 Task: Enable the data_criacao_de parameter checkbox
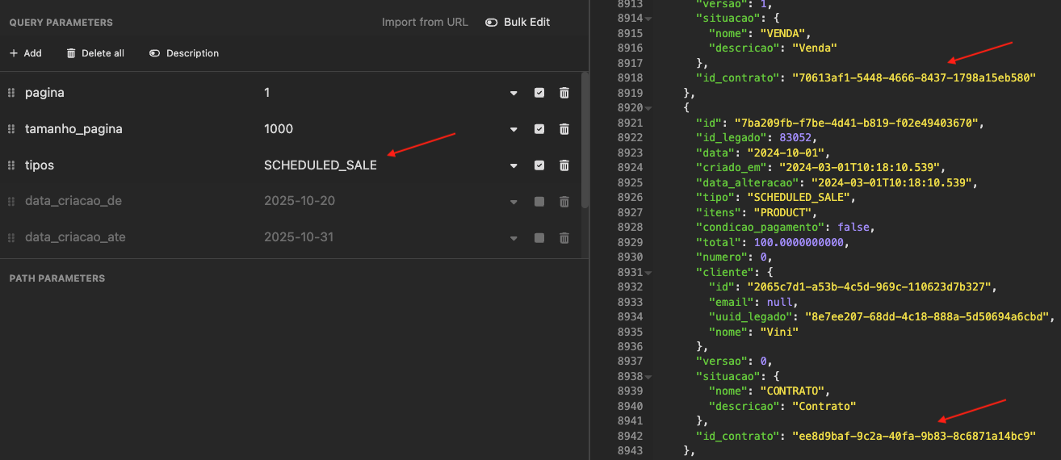[x=539, y=201]
